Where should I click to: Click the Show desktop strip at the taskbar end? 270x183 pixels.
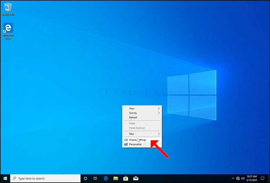click(x=269, y=178)
